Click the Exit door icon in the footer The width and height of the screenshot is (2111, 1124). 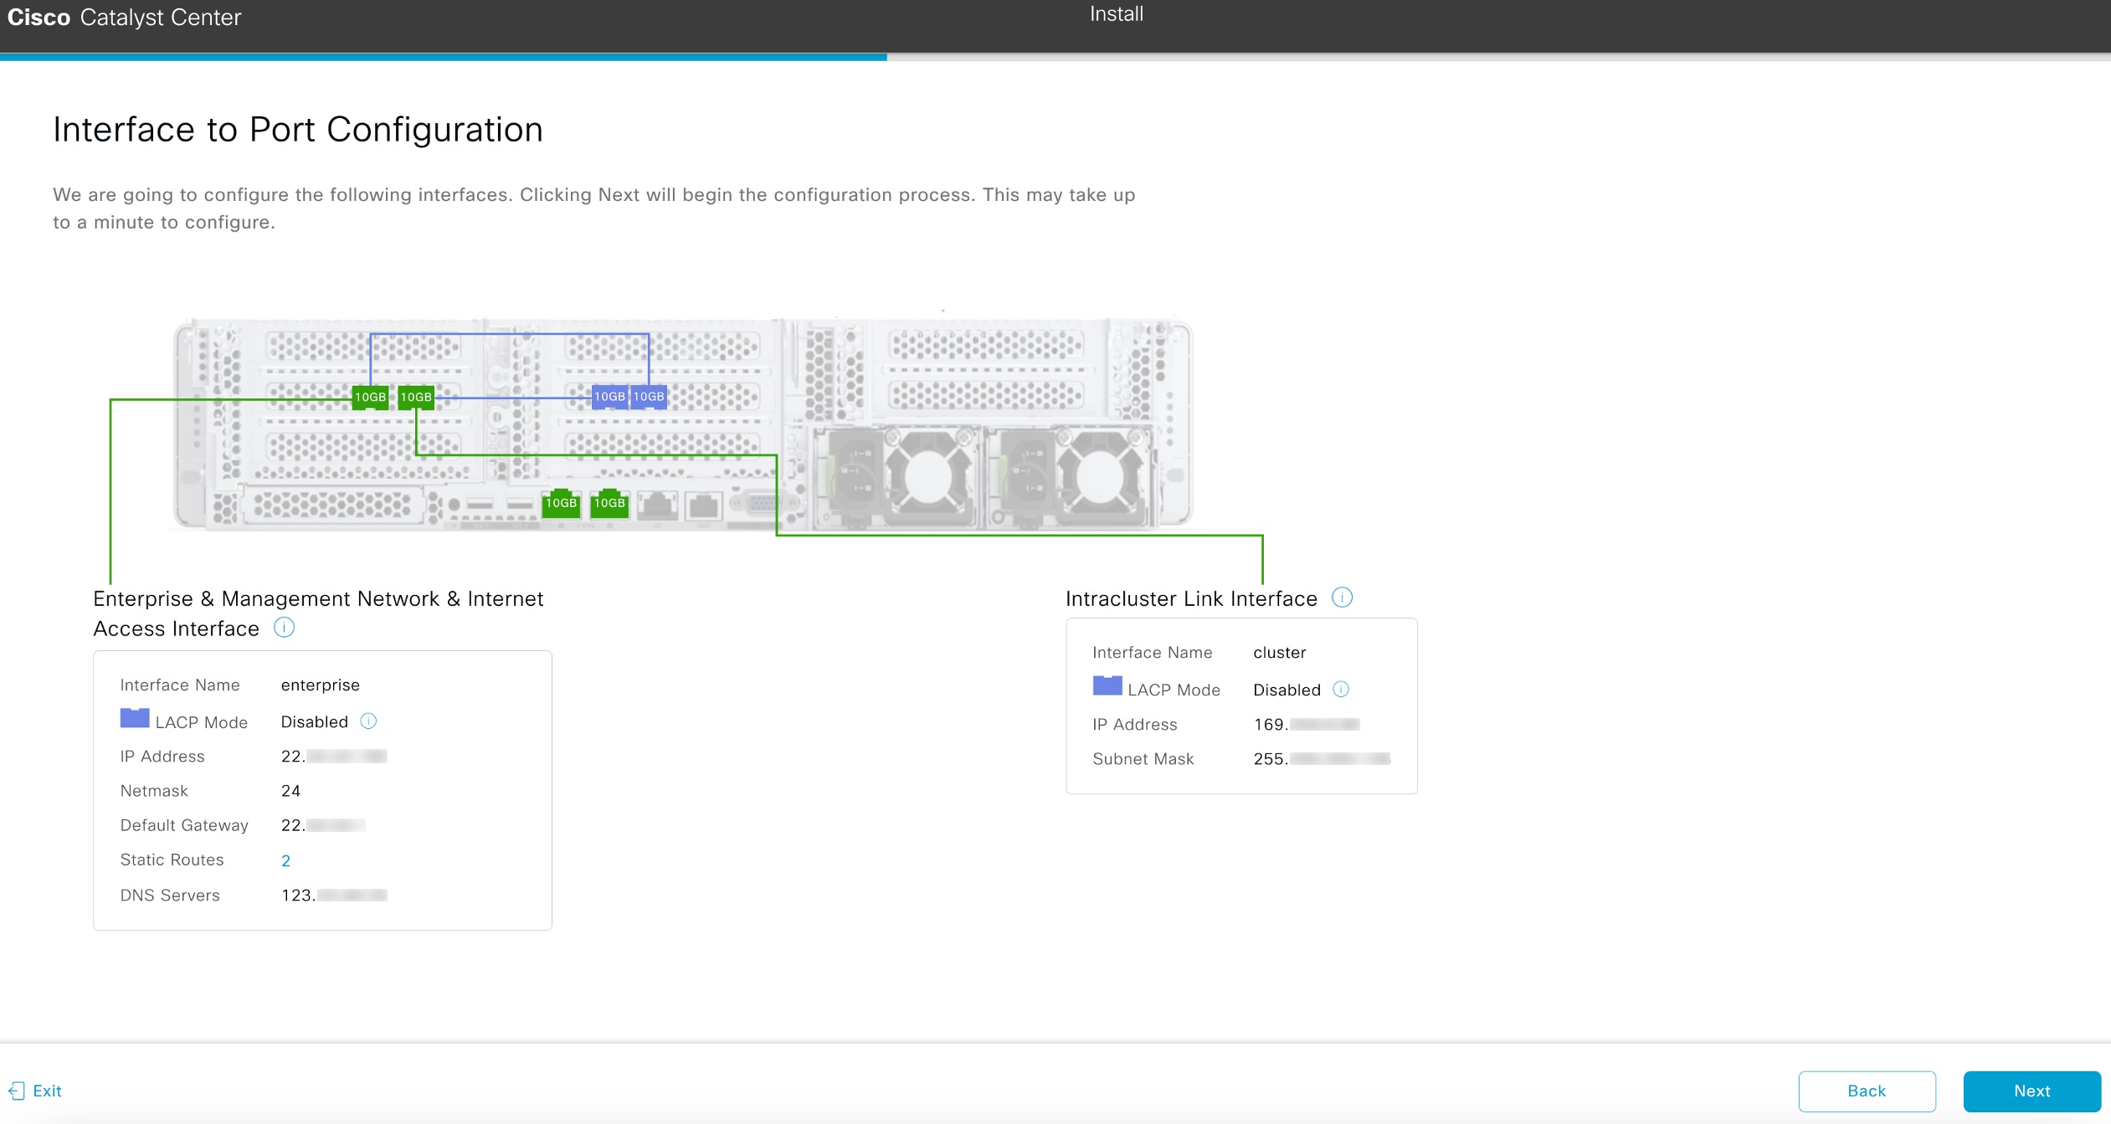click(17, 1091)
